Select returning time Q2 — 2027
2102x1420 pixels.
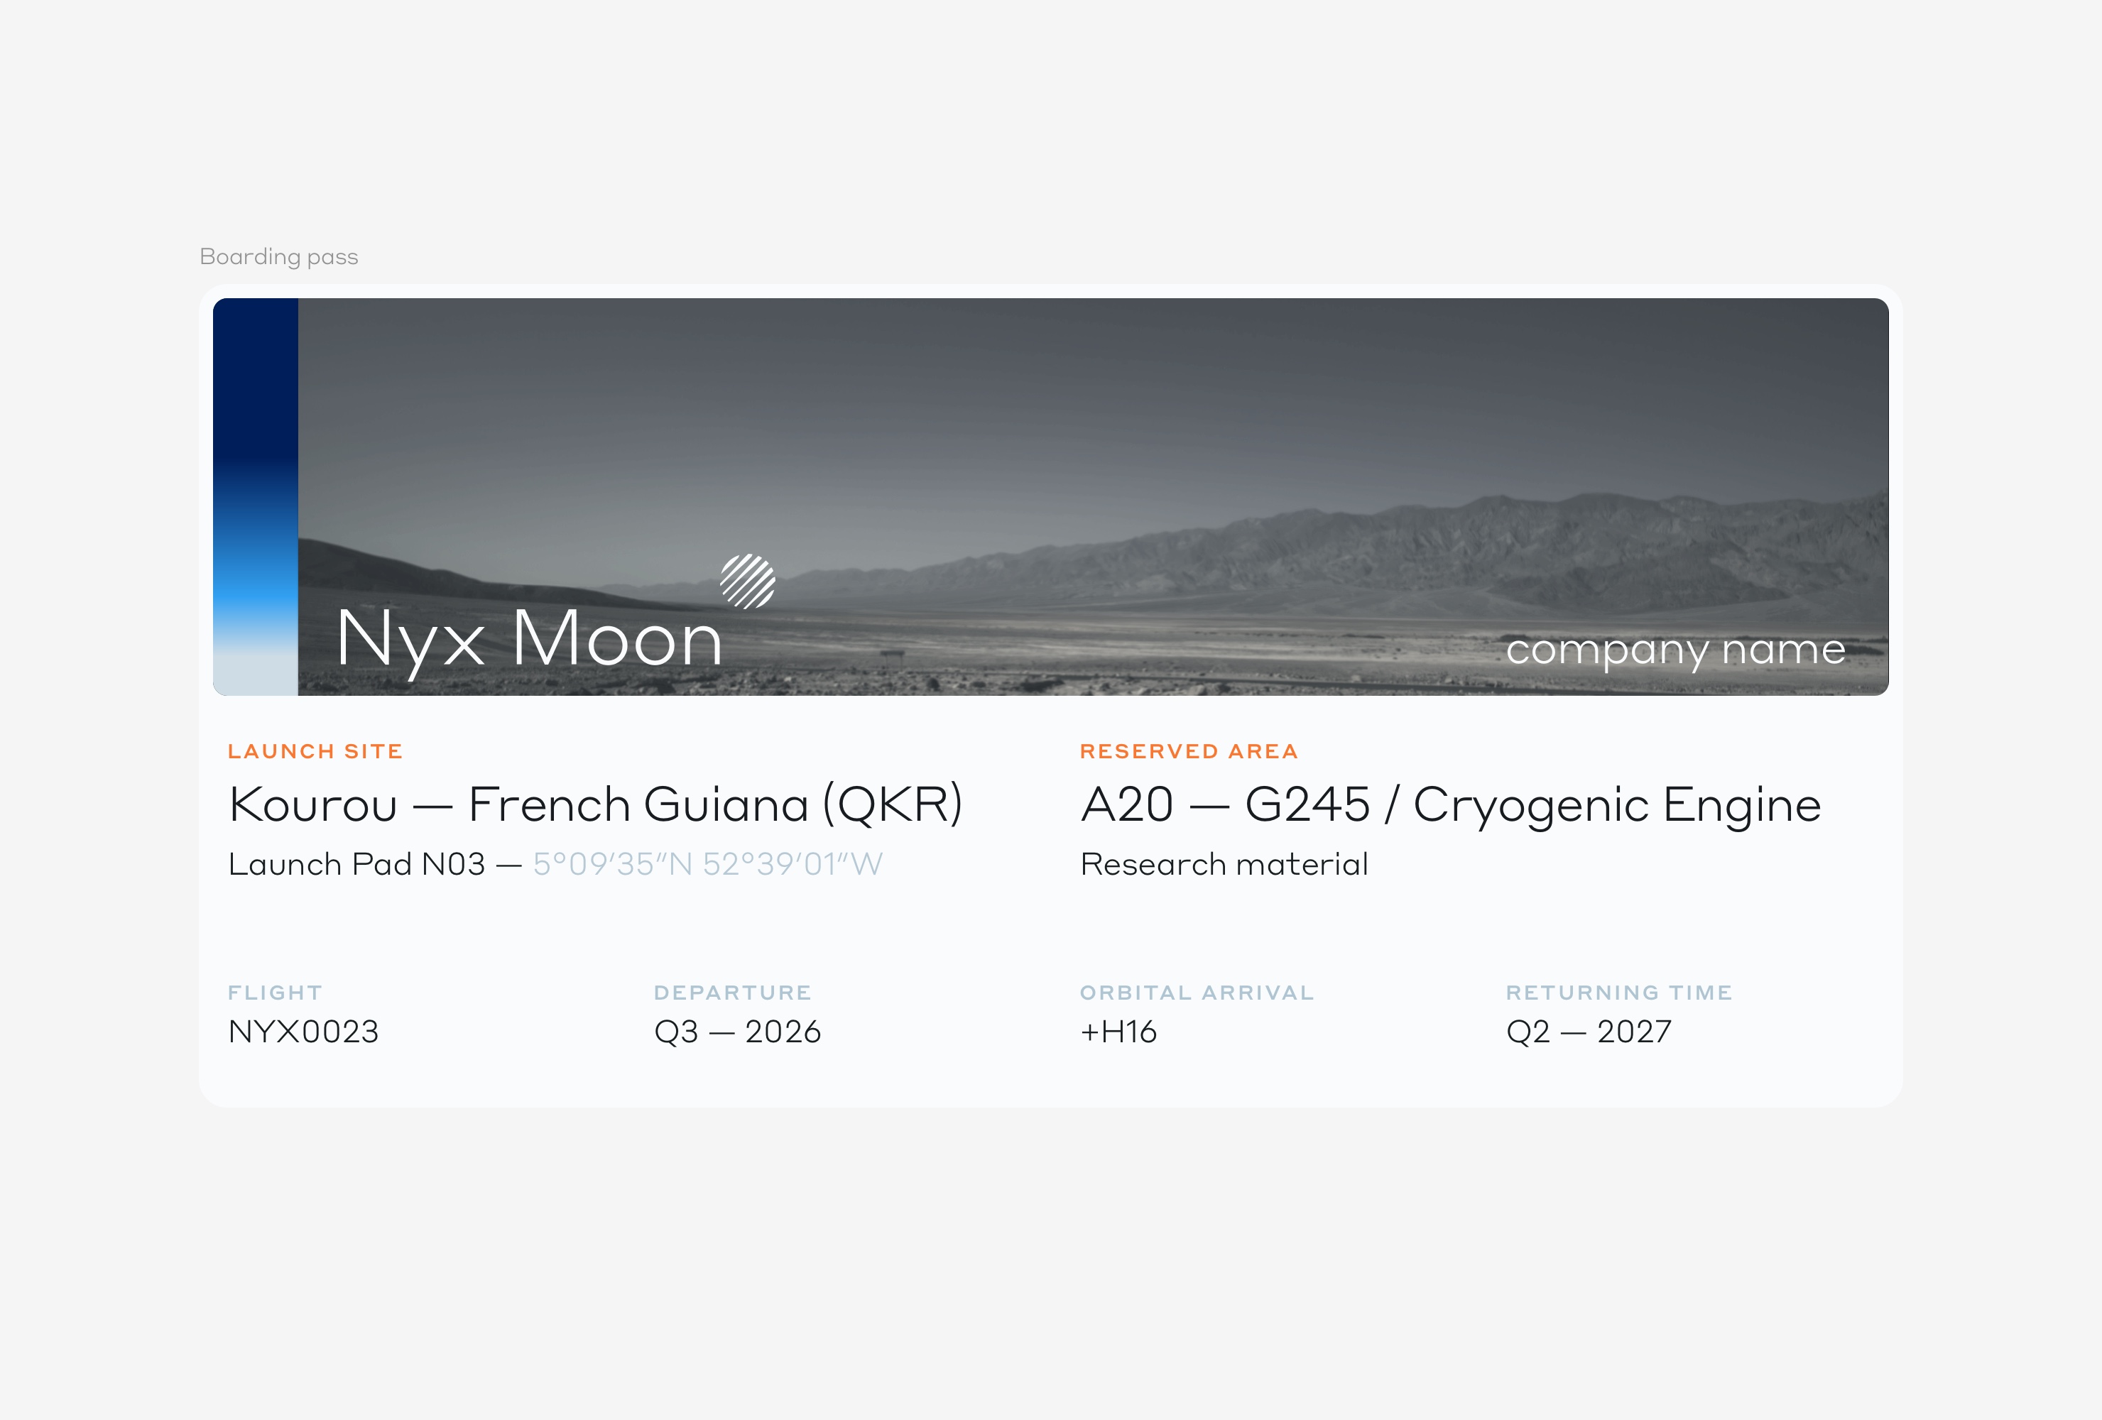point(1589,1032)
